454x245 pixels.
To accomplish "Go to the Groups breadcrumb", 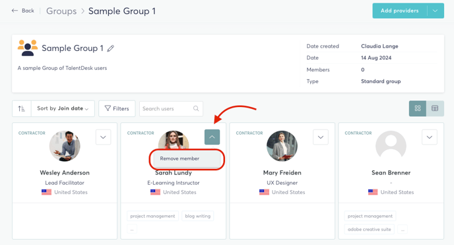I will (x=61, y=11).
